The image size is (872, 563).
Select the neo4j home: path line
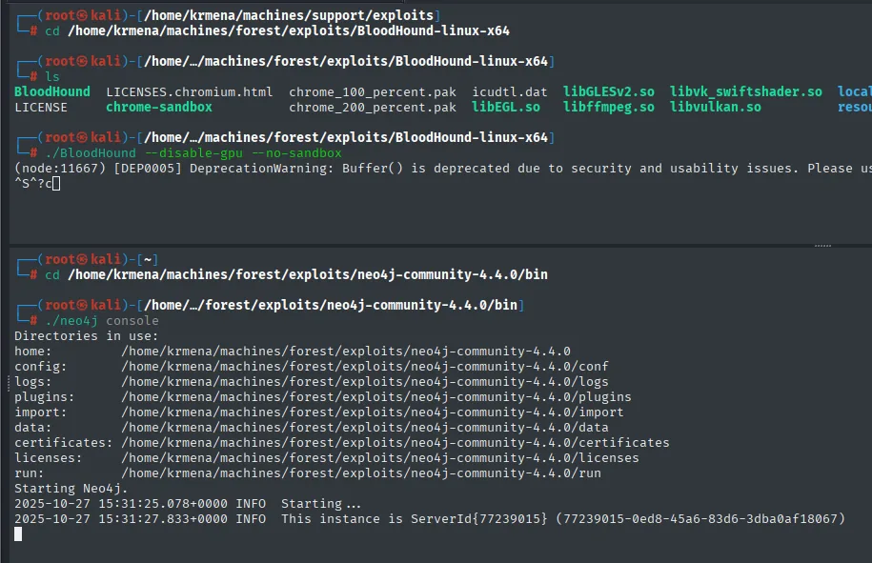click(x=293, y=352)
